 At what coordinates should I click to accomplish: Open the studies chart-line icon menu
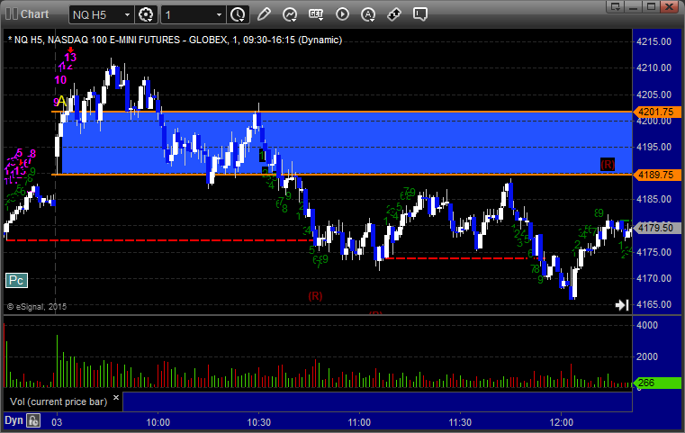click(290, 14)
